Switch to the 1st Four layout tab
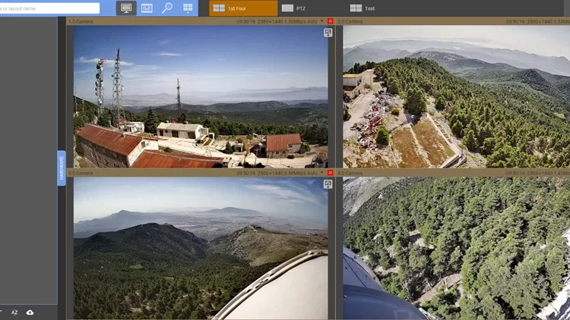The width and height of the screenshot is (570, 320). coord(243,8)
